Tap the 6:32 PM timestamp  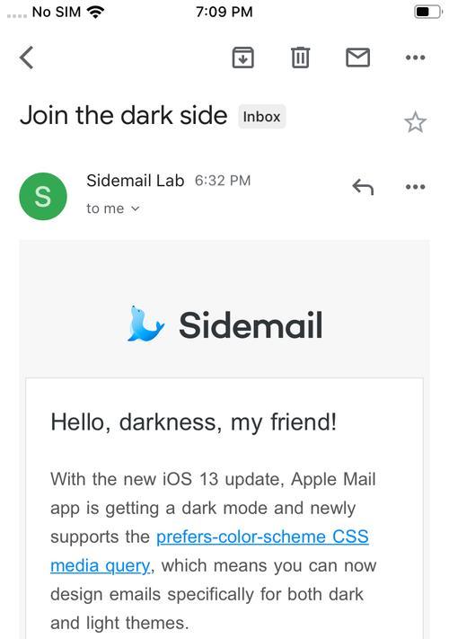223,181
